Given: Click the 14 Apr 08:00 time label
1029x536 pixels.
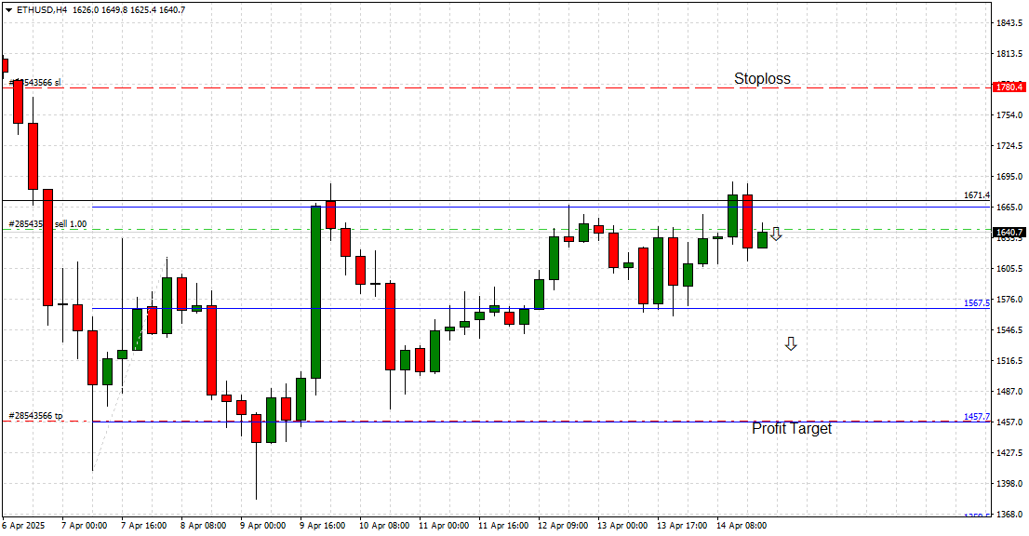Looking at the screenshot, I should (742, 526).
